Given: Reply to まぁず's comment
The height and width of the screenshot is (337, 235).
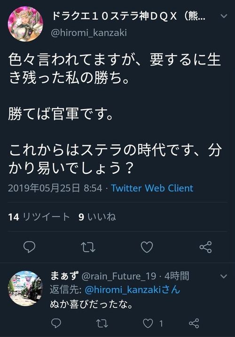Looking at the screenshot, I should (x=56, y=323).
